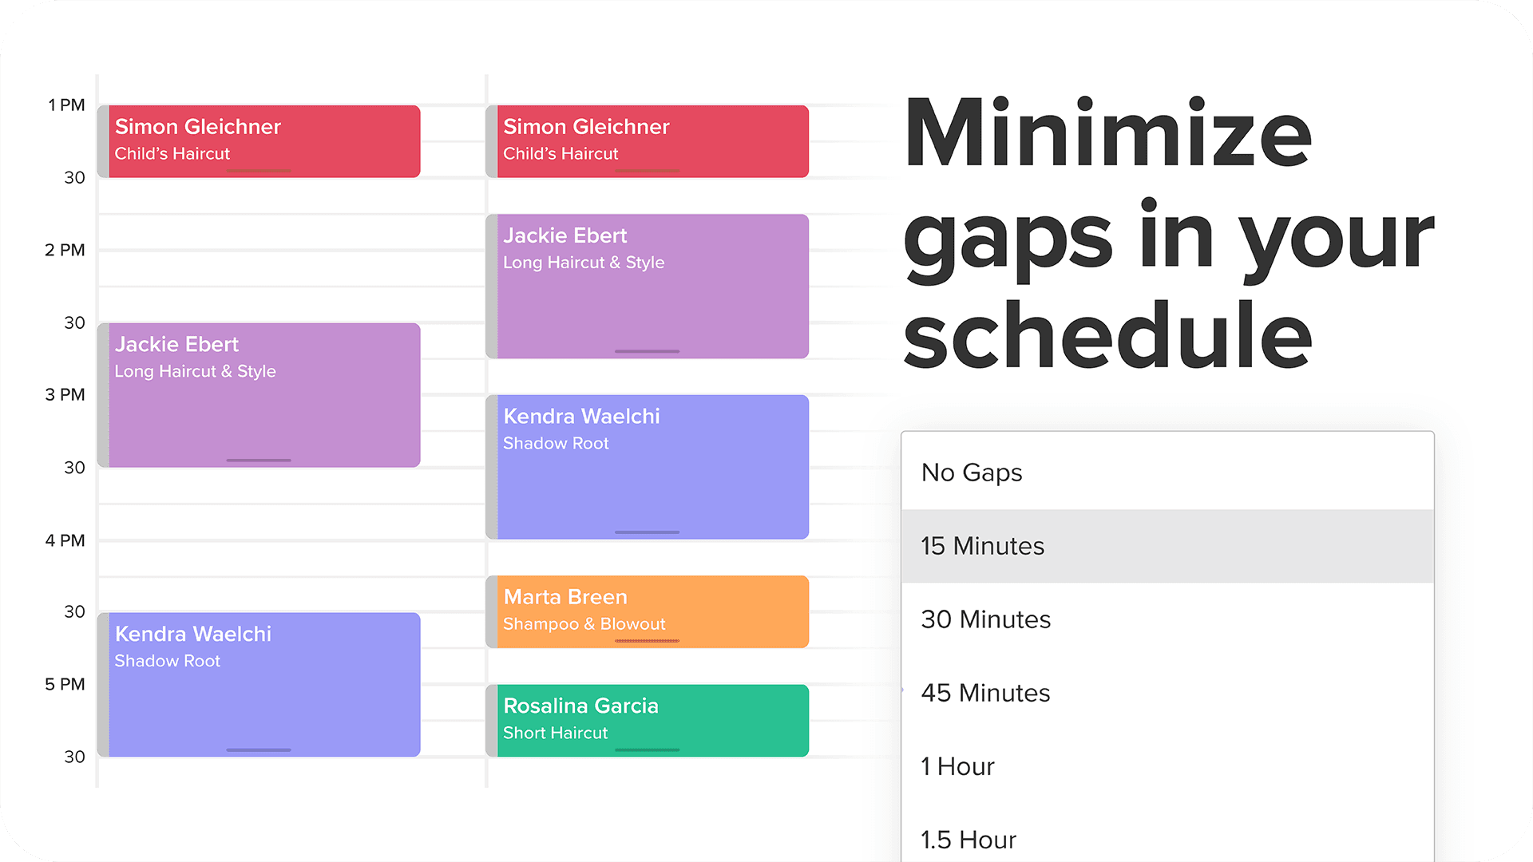Pick 45 Minutes as the gap duration
The width and height of the screenshot is (1533, 862).
tap(985, 692)
